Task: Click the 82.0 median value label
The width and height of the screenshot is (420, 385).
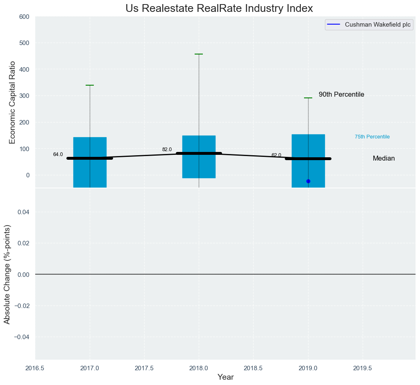Action: click(167, 149)
